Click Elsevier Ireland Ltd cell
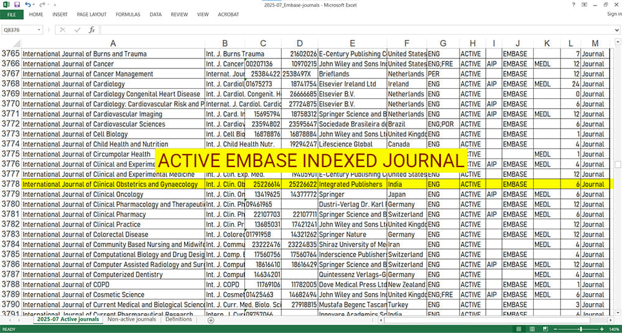Screen dimensions: 622x333 coord(352,84)
